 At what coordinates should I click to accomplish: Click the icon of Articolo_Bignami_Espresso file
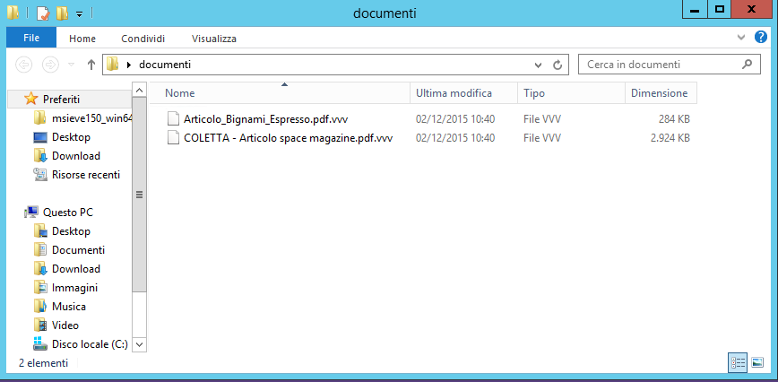pos(173,118)
